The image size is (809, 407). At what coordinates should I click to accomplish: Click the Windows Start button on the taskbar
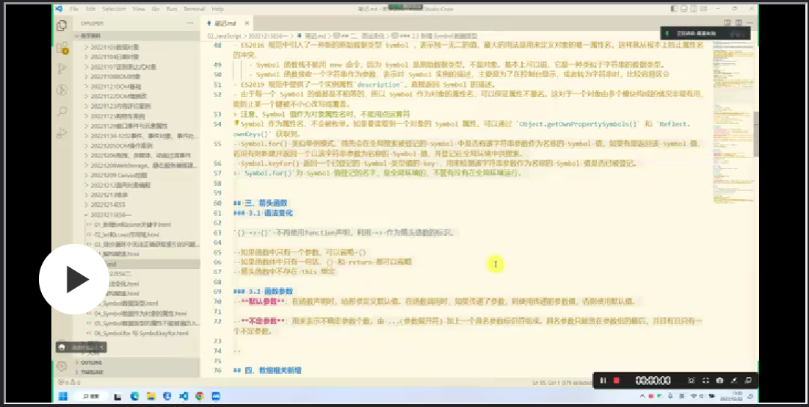click(63, 396)
